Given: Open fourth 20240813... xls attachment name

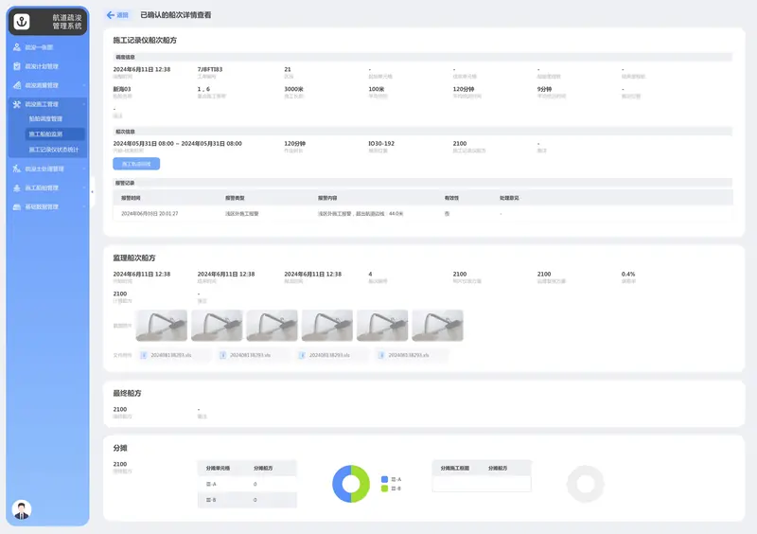Looking at the screenshot, I should [x=409, y=355].
